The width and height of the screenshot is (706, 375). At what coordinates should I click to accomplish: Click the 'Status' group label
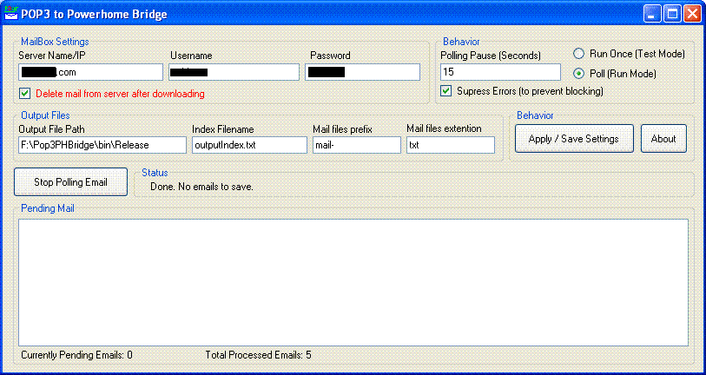[155, 173]
